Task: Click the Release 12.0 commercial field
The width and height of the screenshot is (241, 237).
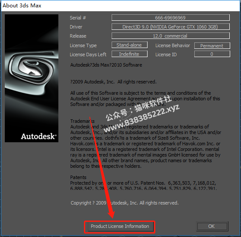Action: (170, 36)
